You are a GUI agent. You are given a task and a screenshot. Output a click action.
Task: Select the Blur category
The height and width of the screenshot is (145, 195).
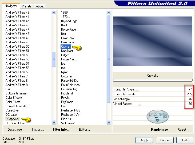(8, 89)
